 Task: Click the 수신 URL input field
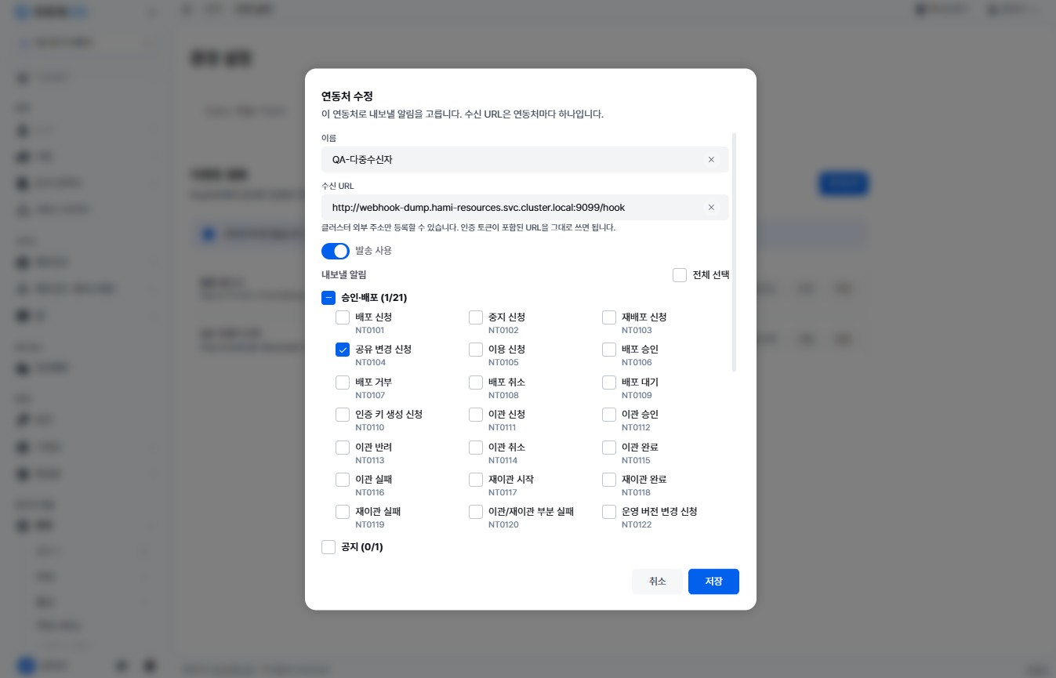coord(525,208)
